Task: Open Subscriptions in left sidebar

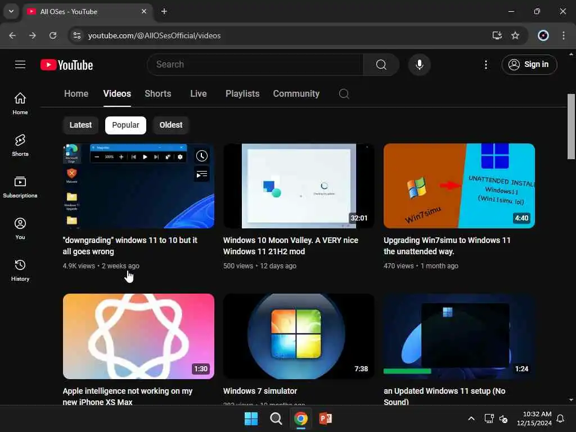Action: [20, 187]
